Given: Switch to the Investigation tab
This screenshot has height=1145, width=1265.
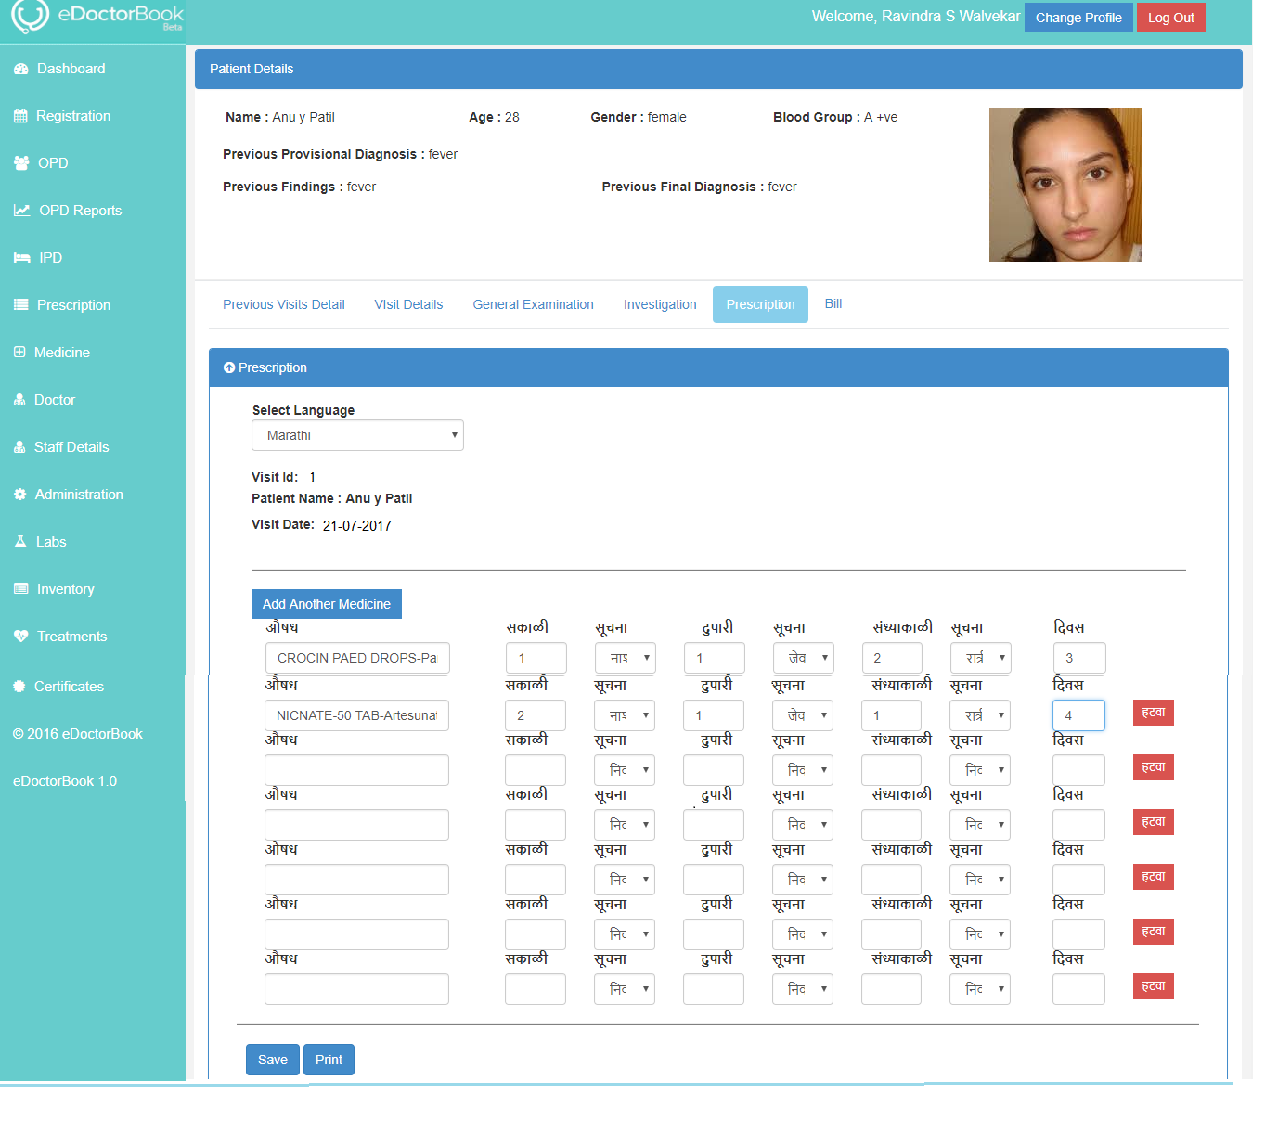Looking at the screenshot, I should click(659, 304).
